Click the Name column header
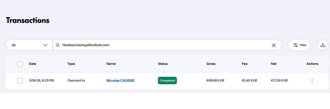Viewport: 330px width, 109px height. pyautogui.click(x=111, y=64)
